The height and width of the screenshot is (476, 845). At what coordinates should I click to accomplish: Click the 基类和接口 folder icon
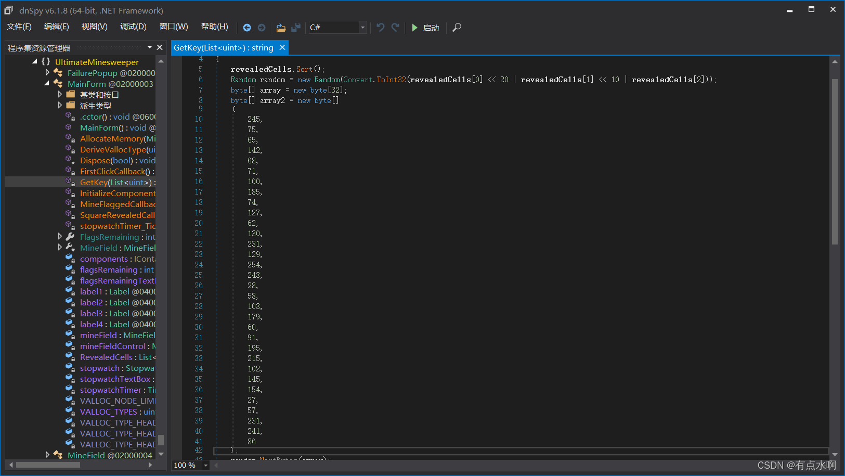pos(71,94)
